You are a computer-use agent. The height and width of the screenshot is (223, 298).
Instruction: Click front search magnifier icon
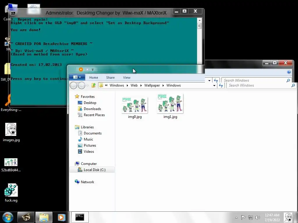(x=293, y=85)
